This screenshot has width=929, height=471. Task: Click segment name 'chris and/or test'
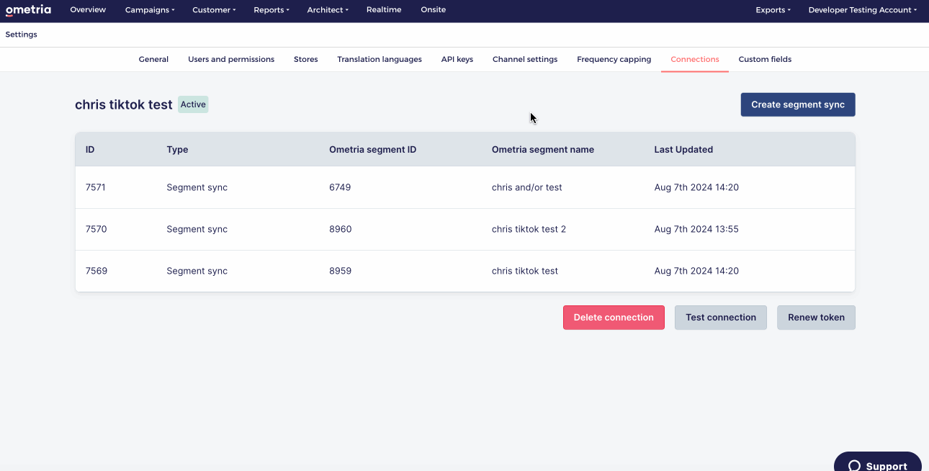pos(527,187)
